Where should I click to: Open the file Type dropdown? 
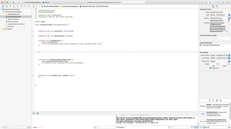point(220,15)
